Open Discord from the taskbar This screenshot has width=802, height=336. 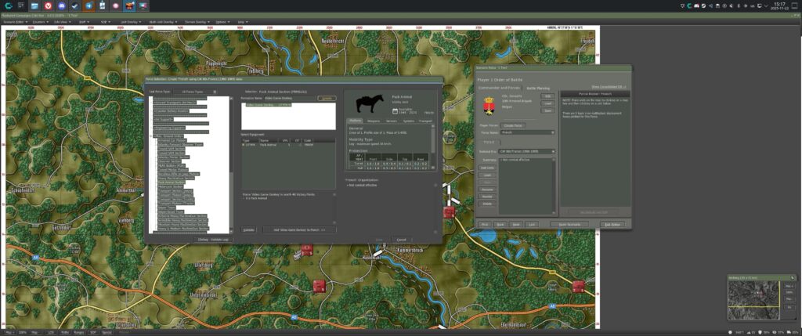pos(62,5)
